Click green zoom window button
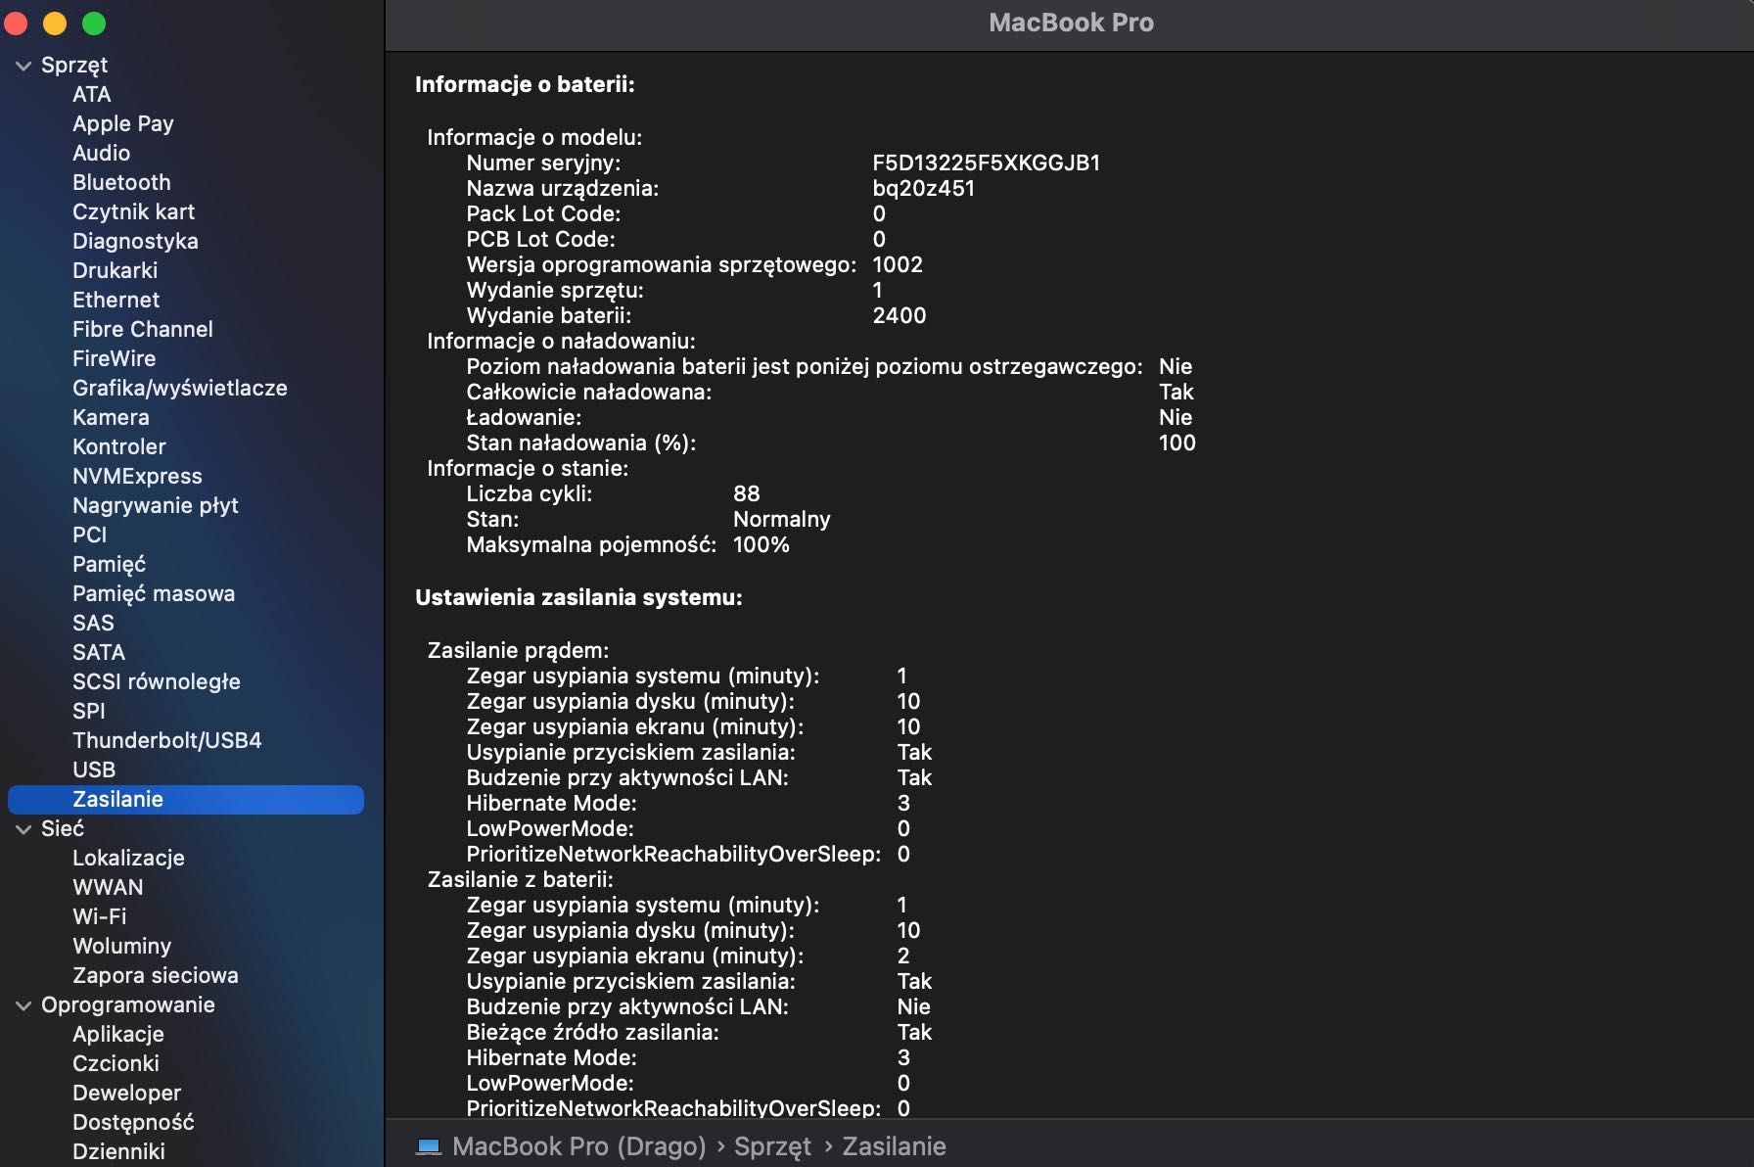Image resolution: width=1754 pixels, height=1167 pixels. pos(94,23)
